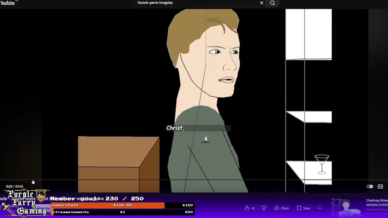The image size is (388, 218).
Task: Toggle the autoplay switch in the player
Action: coord(370,187)
